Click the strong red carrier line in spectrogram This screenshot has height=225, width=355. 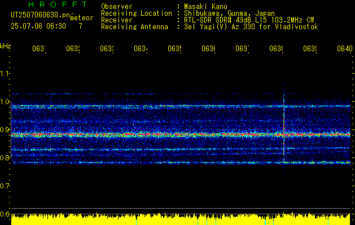pyautogui.click(x=181, y=135)
